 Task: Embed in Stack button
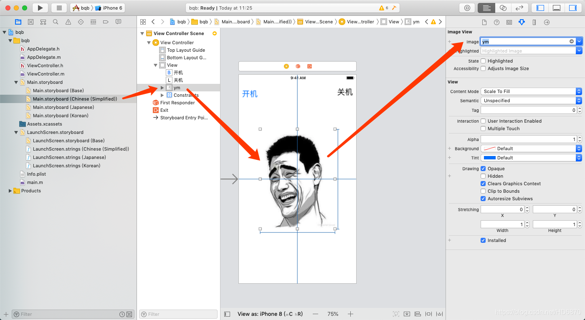pos(407,314)
